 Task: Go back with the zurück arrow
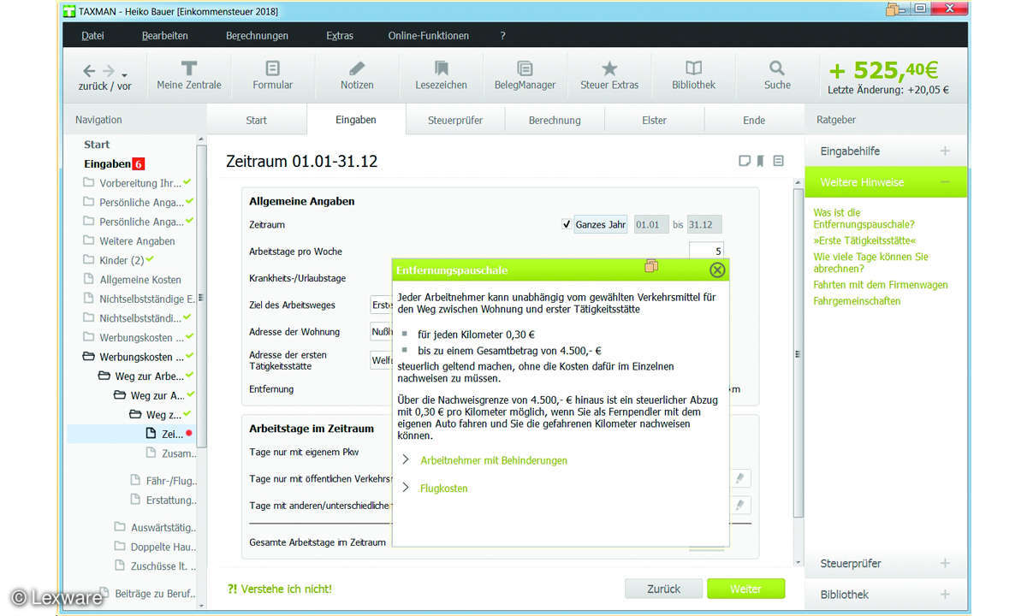[x=89, y=71]
